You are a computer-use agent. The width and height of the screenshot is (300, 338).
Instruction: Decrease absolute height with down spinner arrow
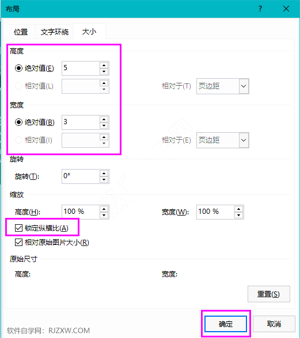(x=104, y=71)
